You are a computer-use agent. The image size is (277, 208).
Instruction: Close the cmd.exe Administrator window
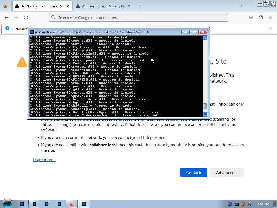(203, 32)
